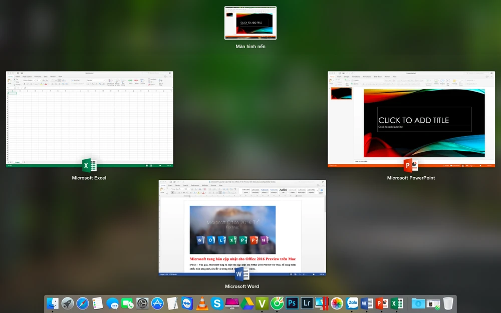Screen dimensions: 501x313
Task: Open Google Drive from the Dock
Action: coord(247,303)
